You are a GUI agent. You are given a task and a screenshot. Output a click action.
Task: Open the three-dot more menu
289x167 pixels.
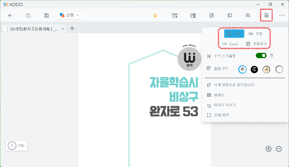282,15
